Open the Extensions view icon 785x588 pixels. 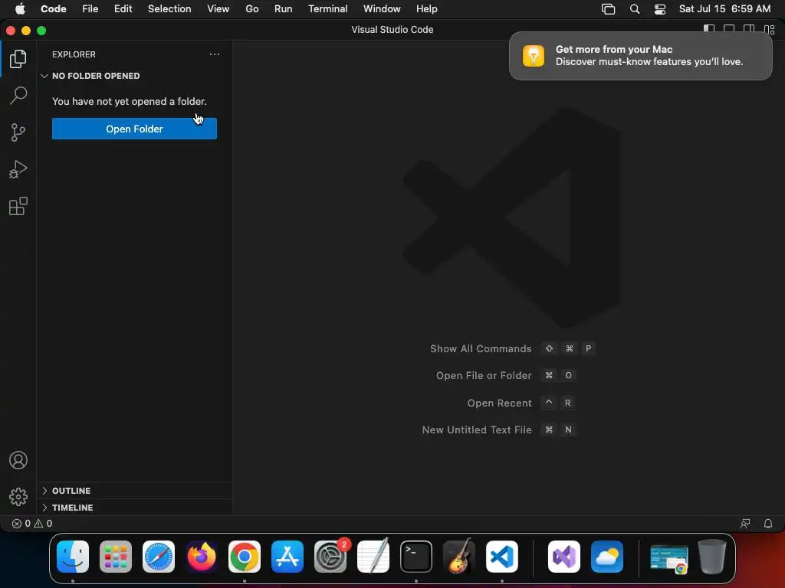pyautogui.click(x=18, y=206)
